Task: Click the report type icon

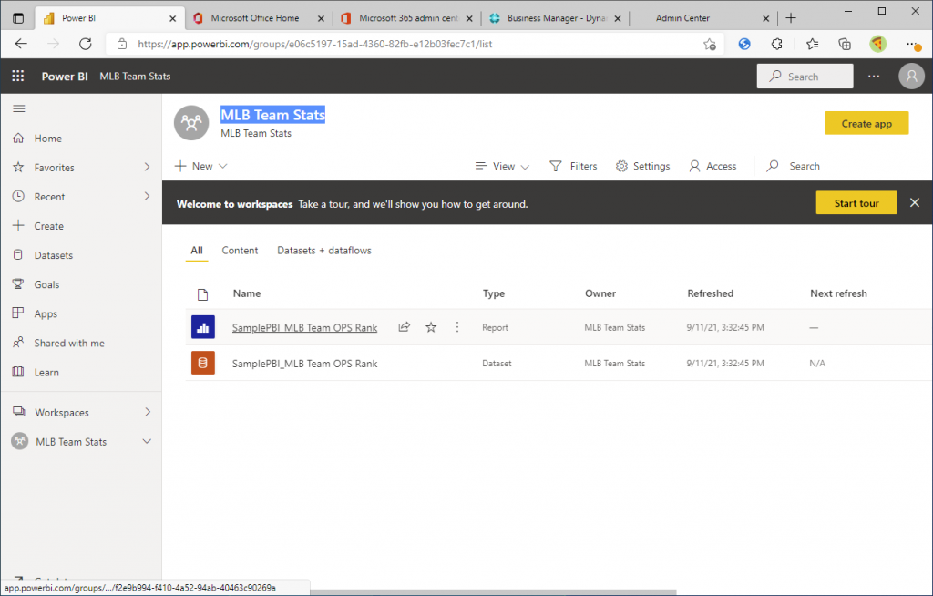Action: tap(203, 327)
